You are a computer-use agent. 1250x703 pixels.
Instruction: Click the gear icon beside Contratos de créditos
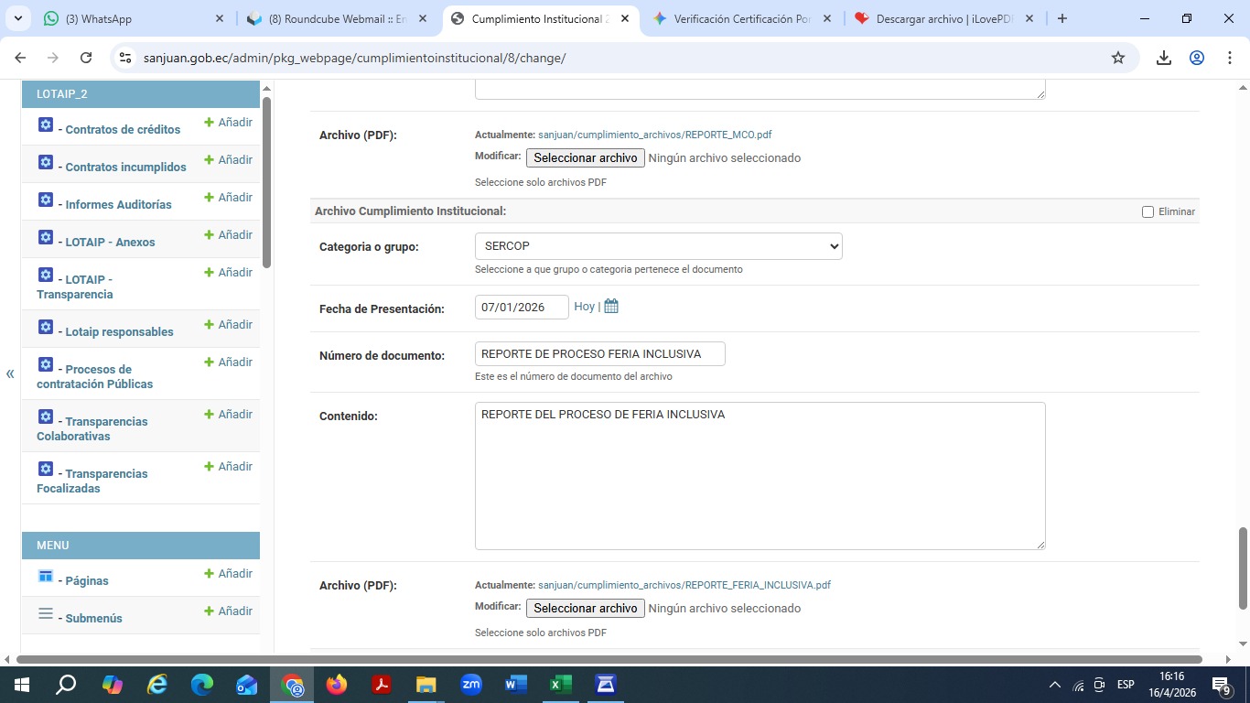46,124
